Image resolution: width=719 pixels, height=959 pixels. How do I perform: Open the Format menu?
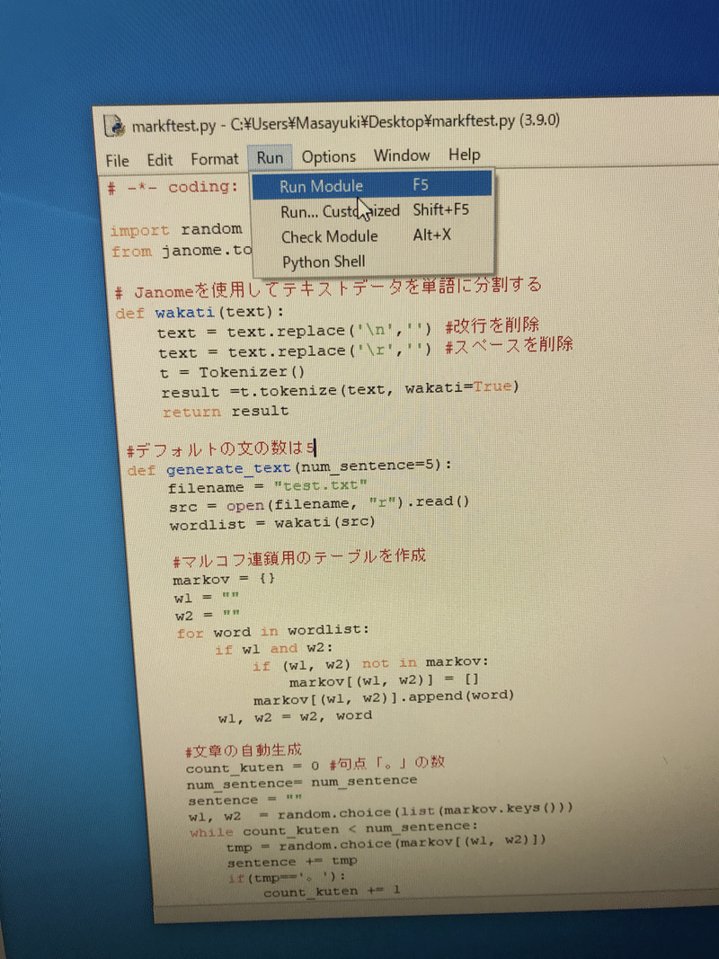[214, 159]
